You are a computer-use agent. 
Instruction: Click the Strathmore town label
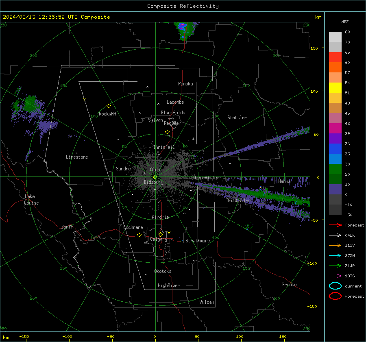pos(198,241)
